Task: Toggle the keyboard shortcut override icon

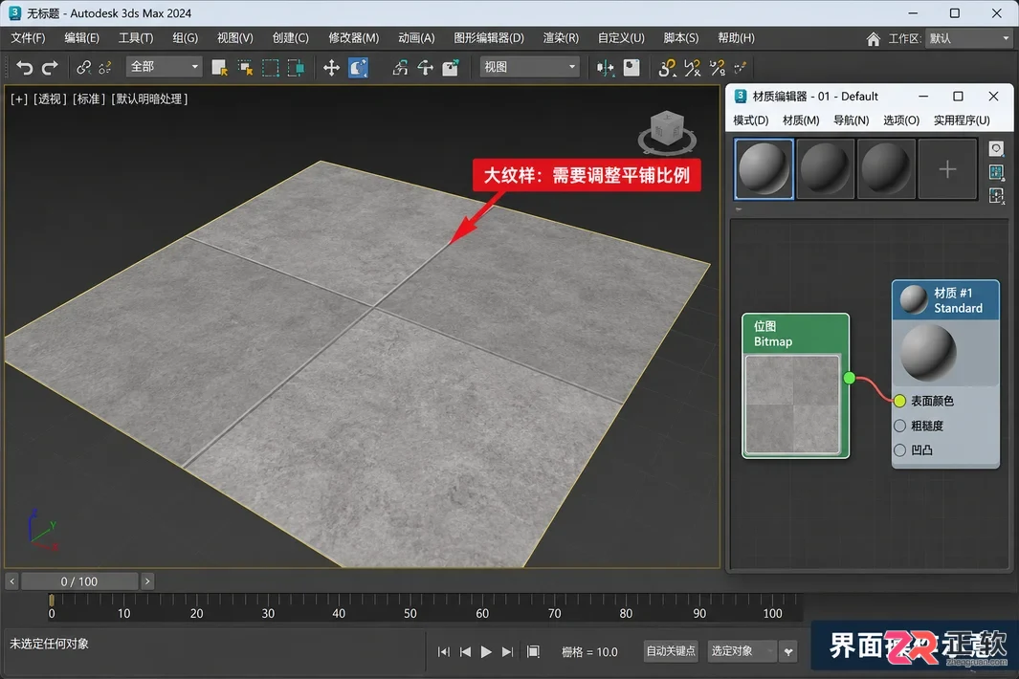Action: coord(631,68)
